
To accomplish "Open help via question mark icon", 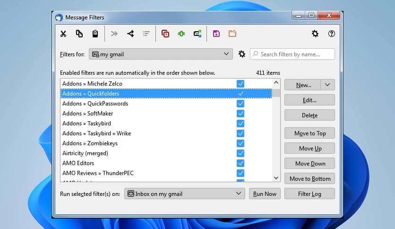I will pos(332,34).
